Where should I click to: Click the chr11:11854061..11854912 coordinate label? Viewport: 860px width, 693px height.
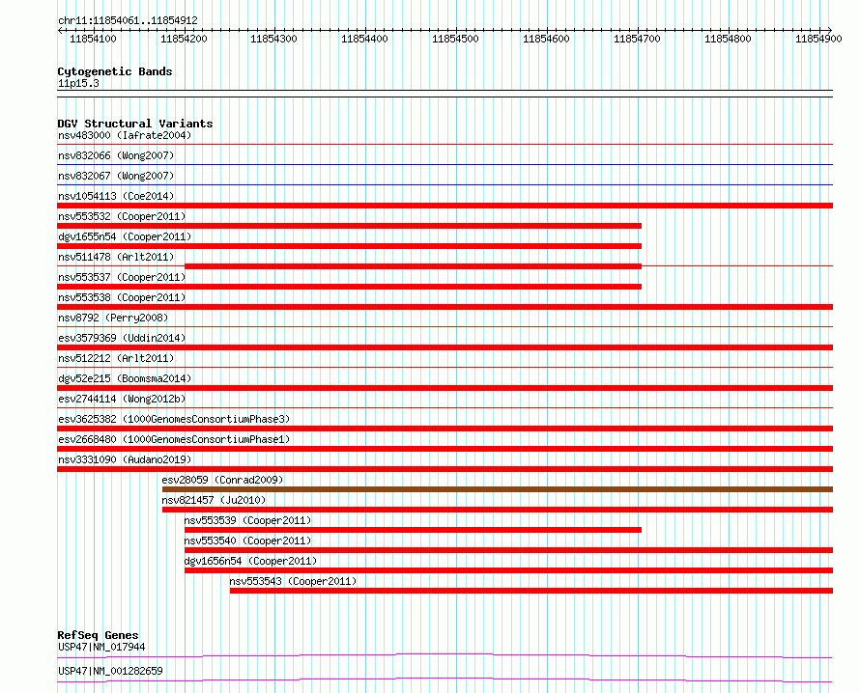128,21
